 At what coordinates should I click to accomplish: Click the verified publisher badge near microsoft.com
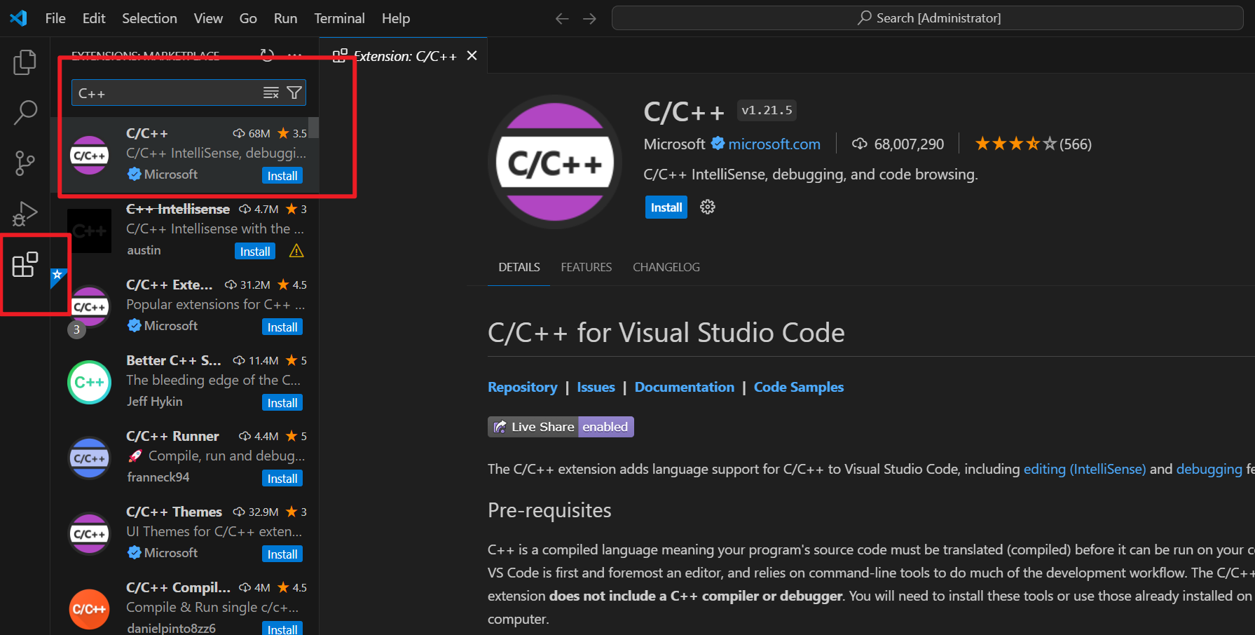[x=718, y=143]
